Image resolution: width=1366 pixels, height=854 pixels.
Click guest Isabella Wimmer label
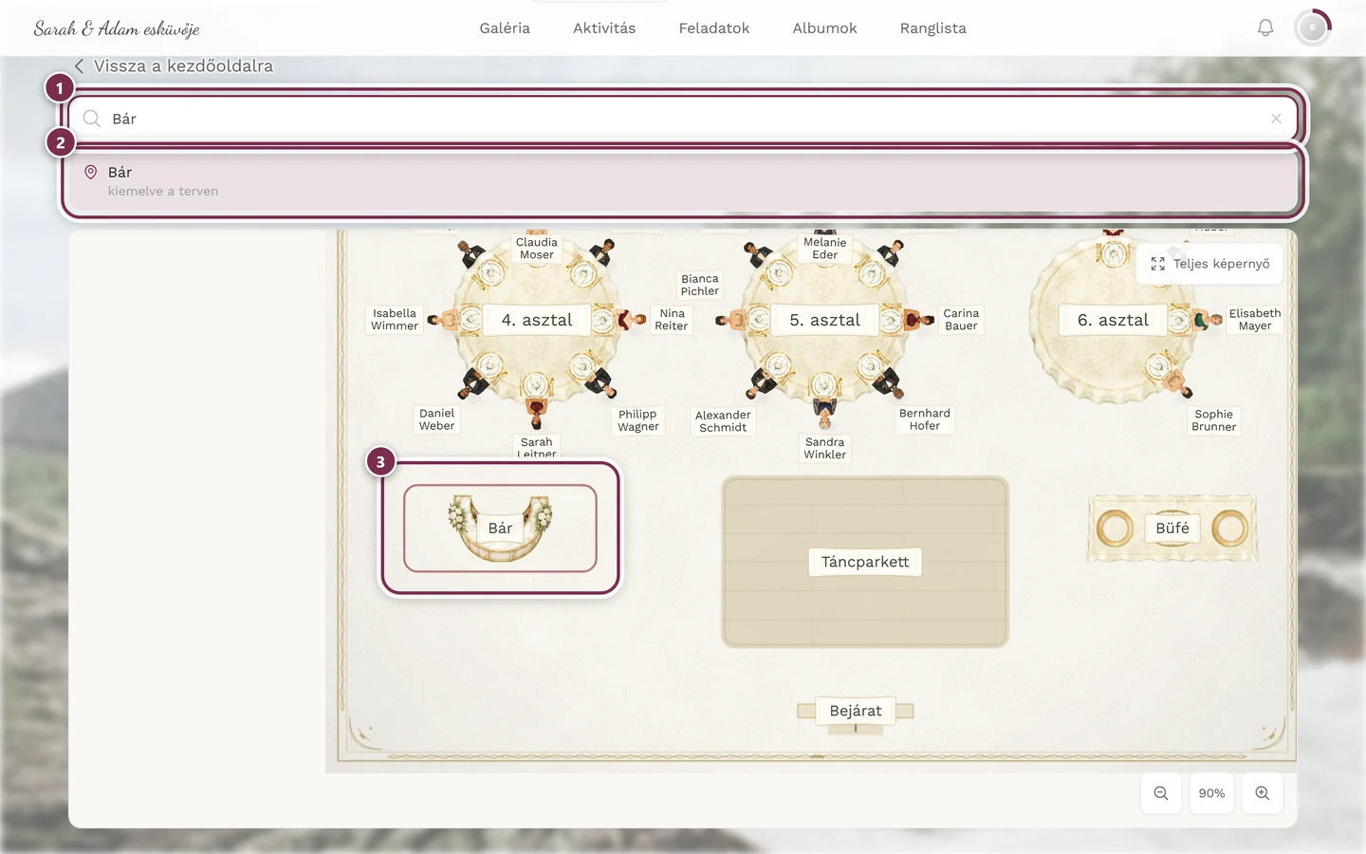tap(395, 320)
